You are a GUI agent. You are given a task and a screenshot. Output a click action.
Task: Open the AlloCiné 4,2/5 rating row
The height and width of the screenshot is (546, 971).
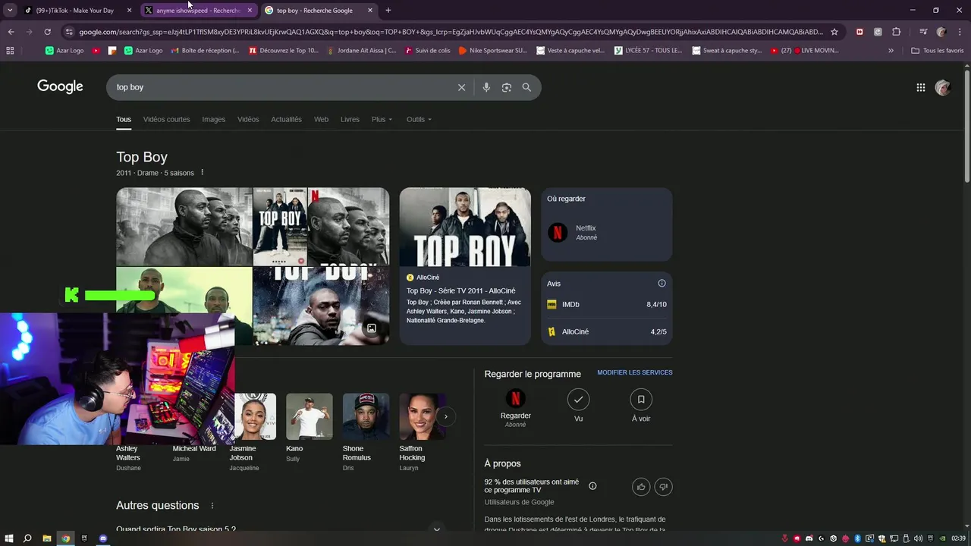[607, 331]
